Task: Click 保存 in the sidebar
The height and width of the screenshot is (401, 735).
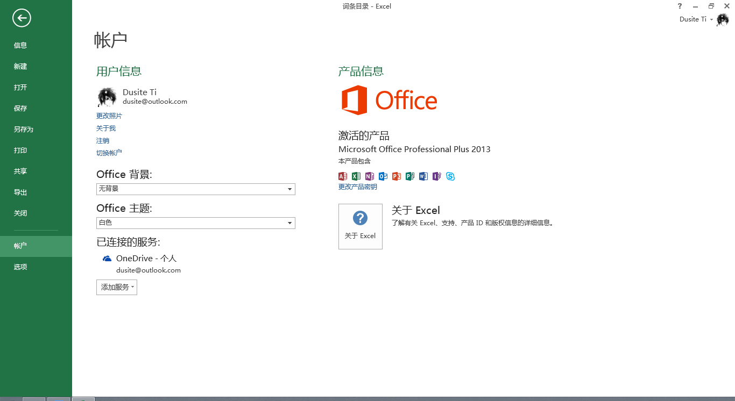Action: (x=36, y=108)
